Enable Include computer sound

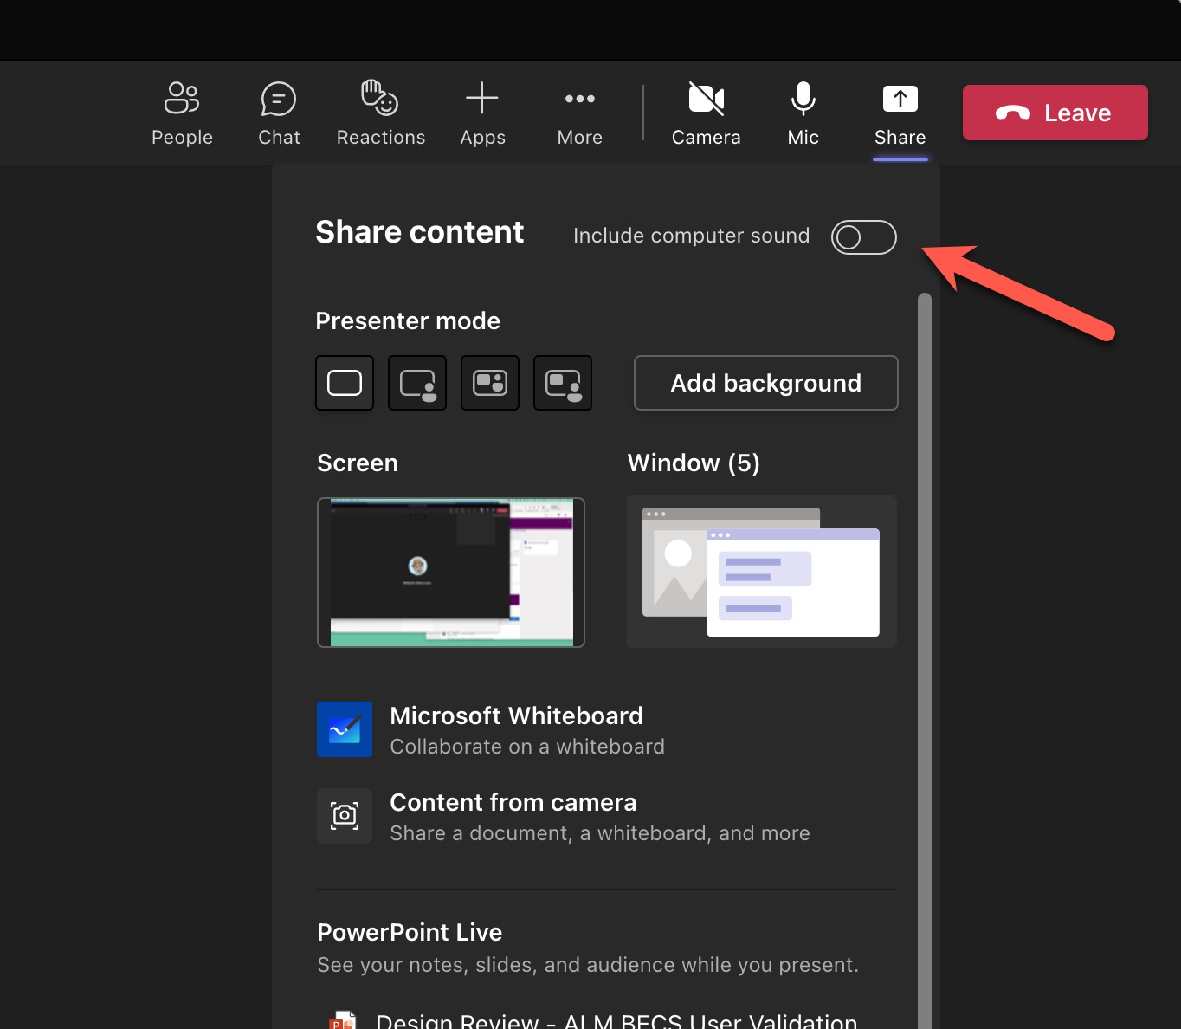(x=863, y=236)
